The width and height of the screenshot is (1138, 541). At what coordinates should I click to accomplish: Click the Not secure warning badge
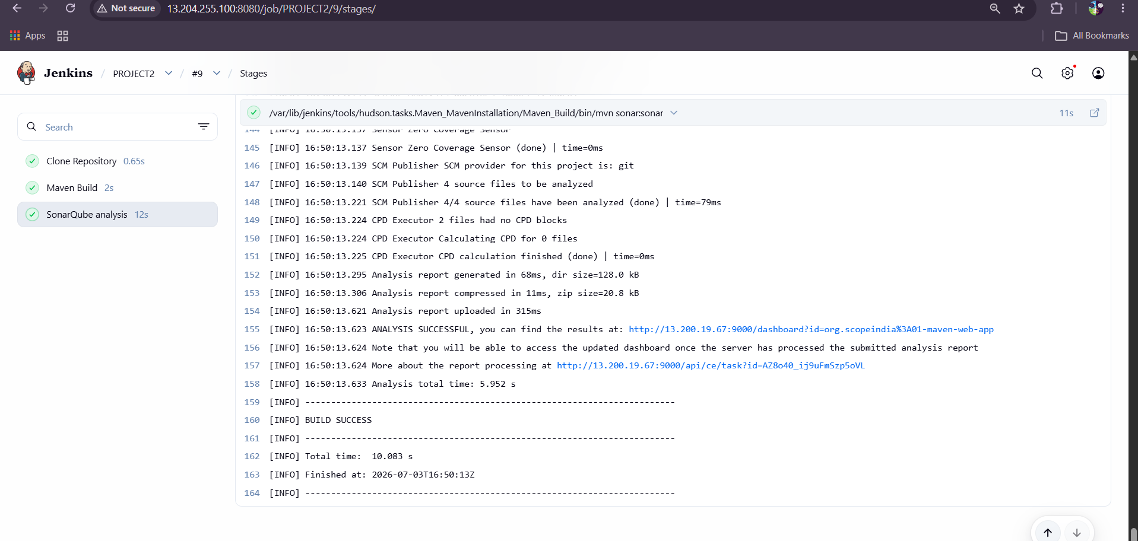click(x=126, y=8)
